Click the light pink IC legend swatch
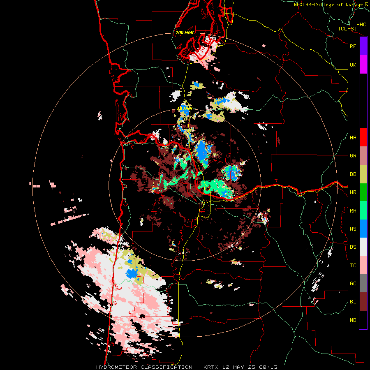Image resolution: width=370 pixels, height=370 pixels. 363,265
